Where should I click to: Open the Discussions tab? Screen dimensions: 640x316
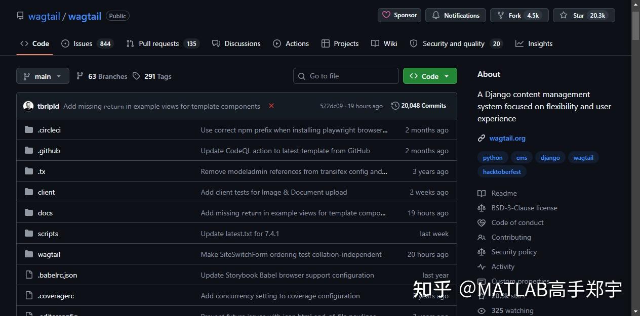236,43
